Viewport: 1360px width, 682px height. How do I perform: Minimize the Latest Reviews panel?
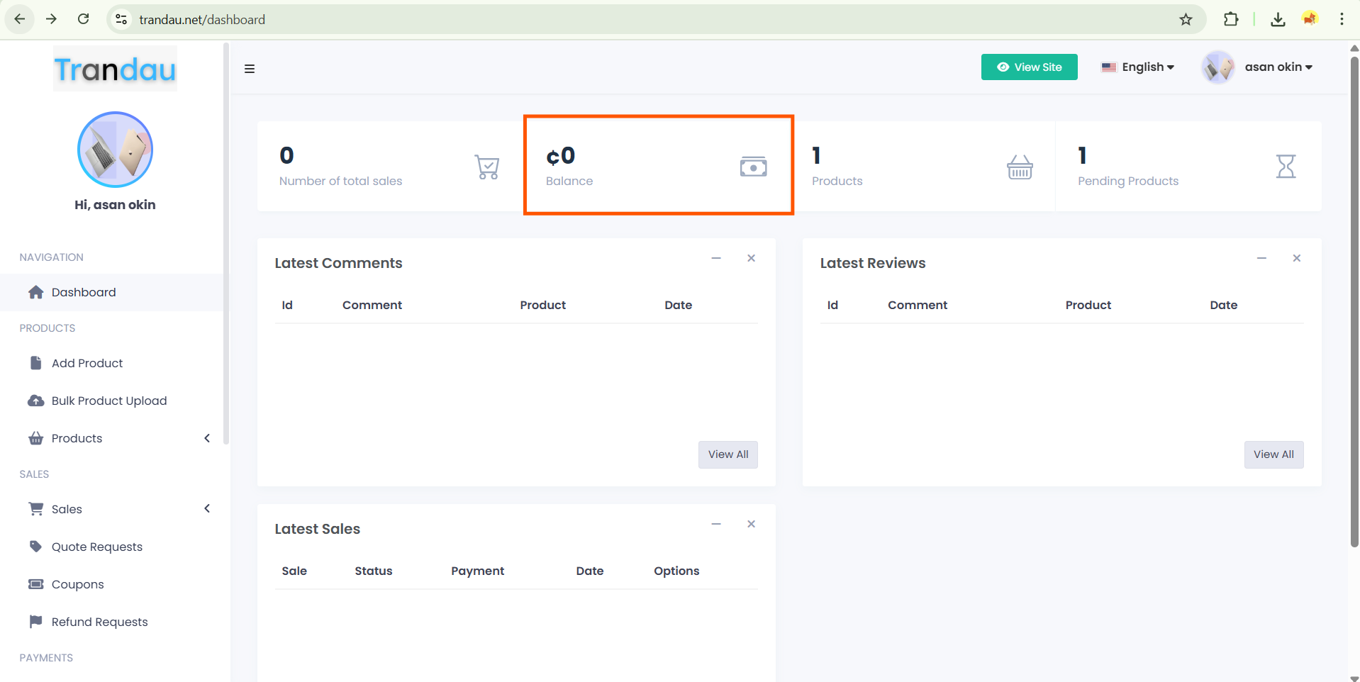click(1261, 258)
